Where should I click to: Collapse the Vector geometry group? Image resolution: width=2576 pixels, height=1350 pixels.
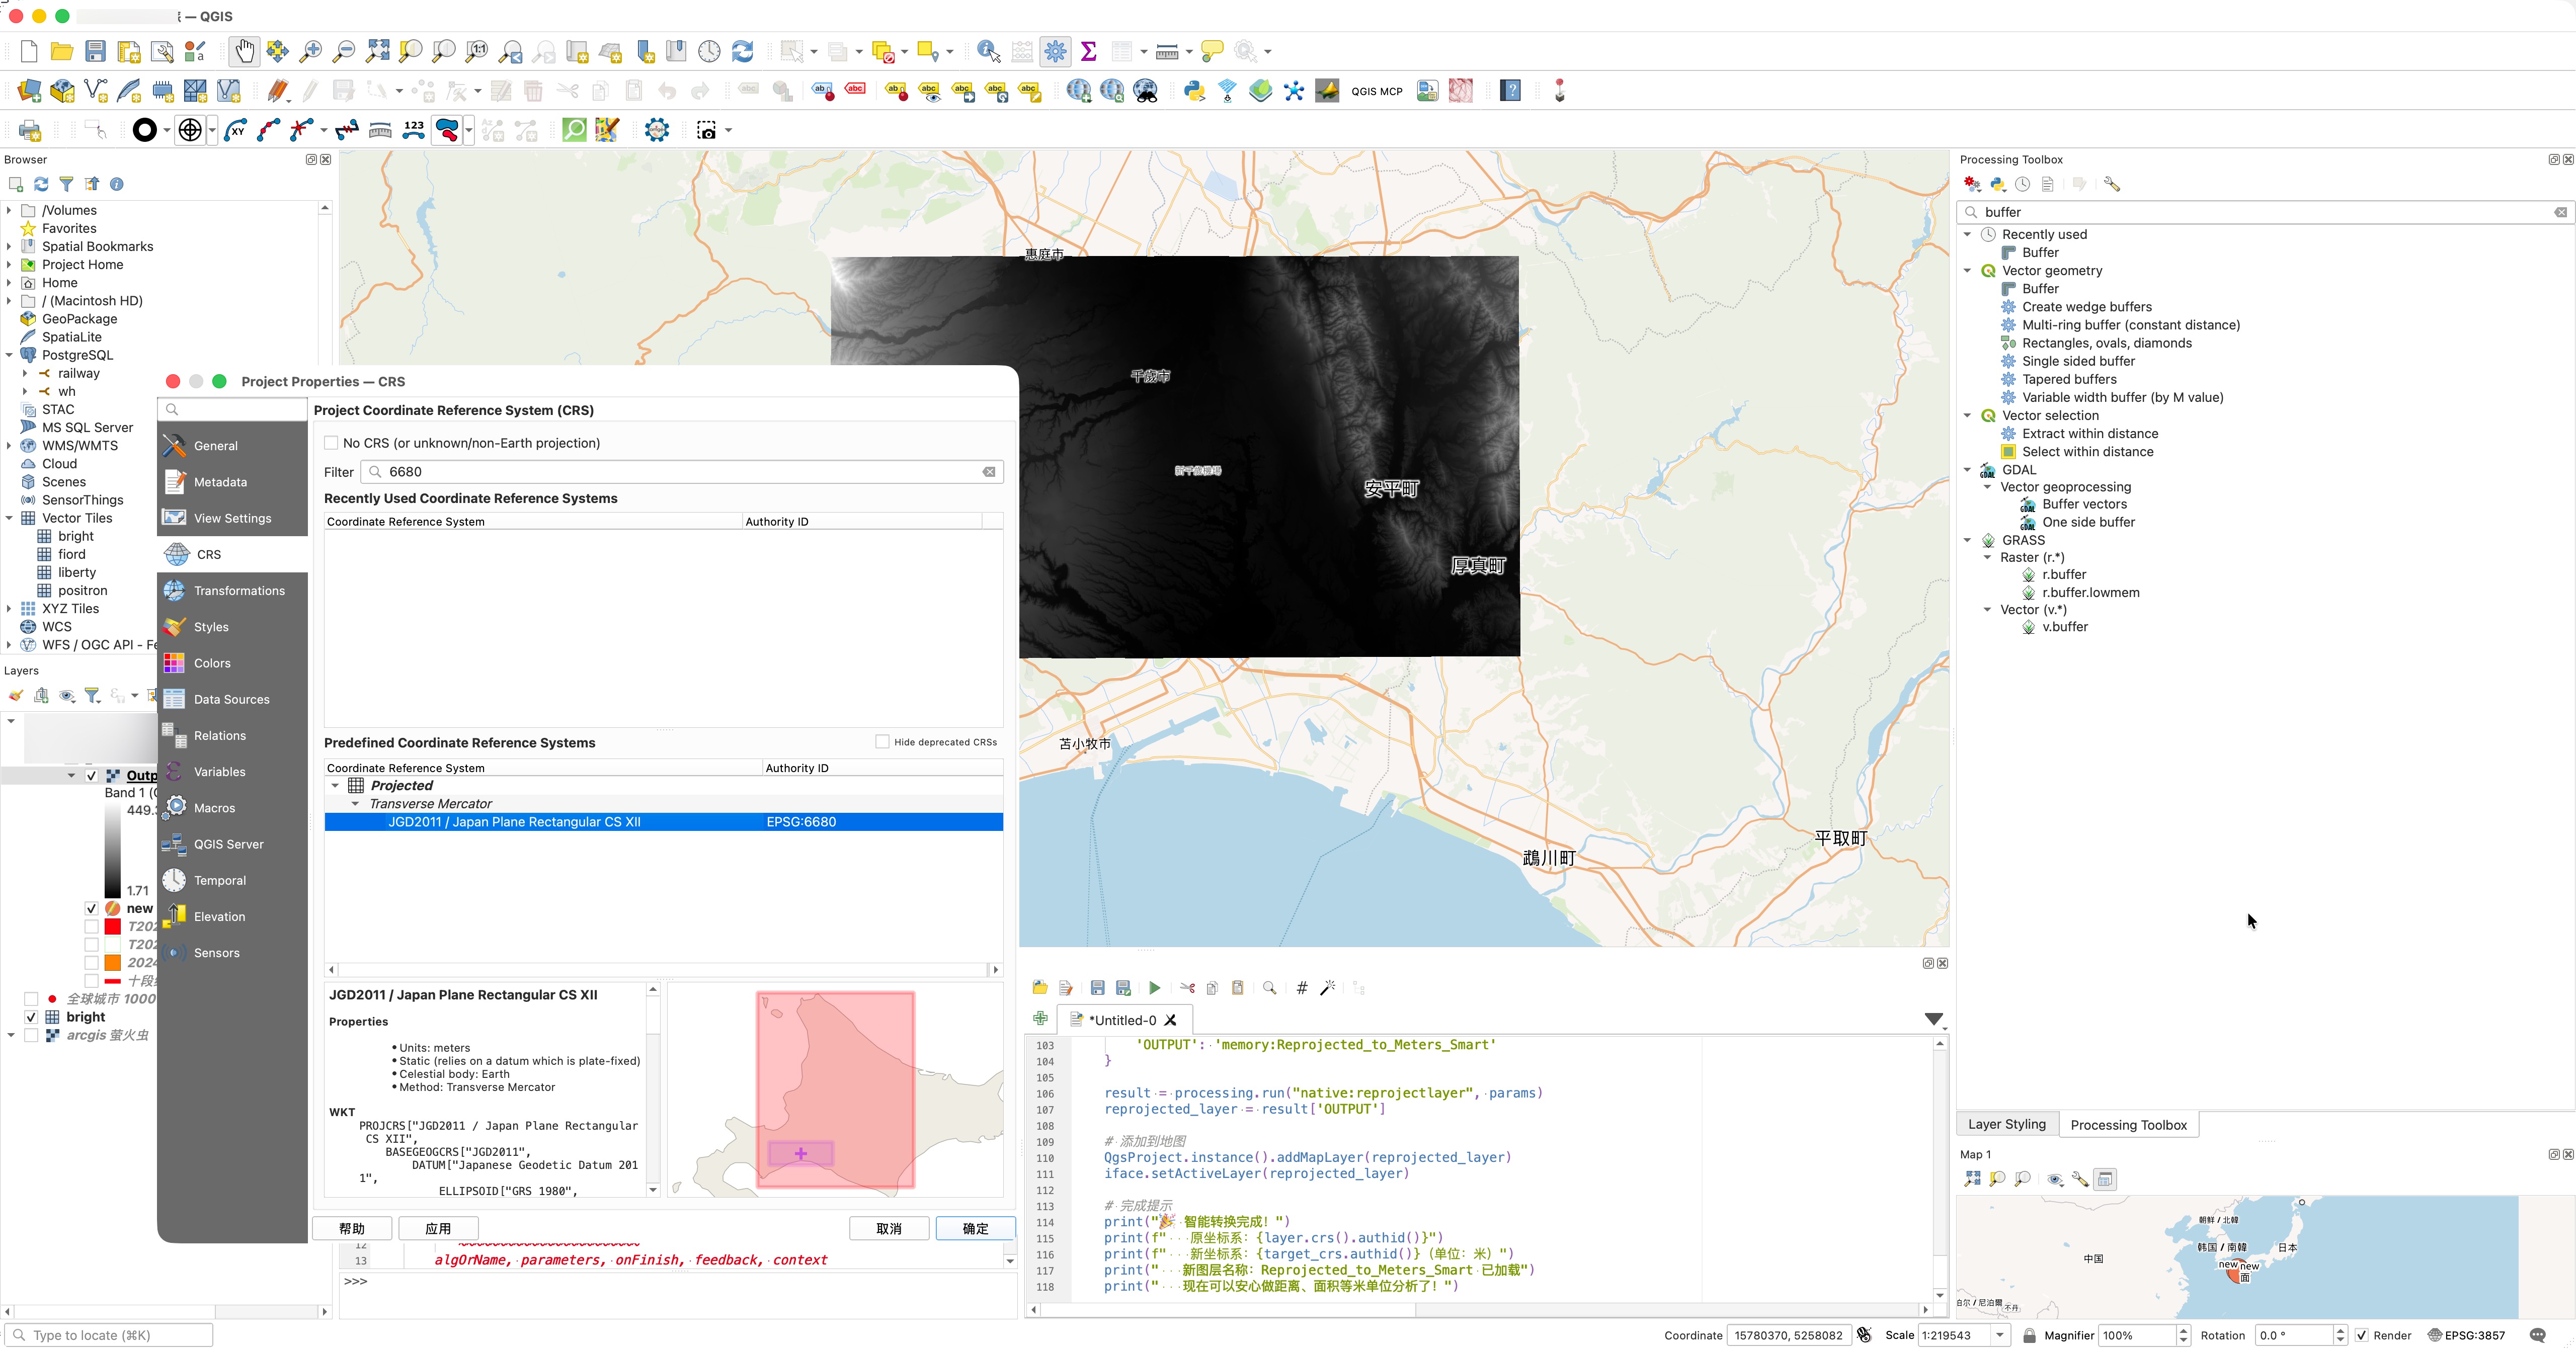coord(1967,271)
